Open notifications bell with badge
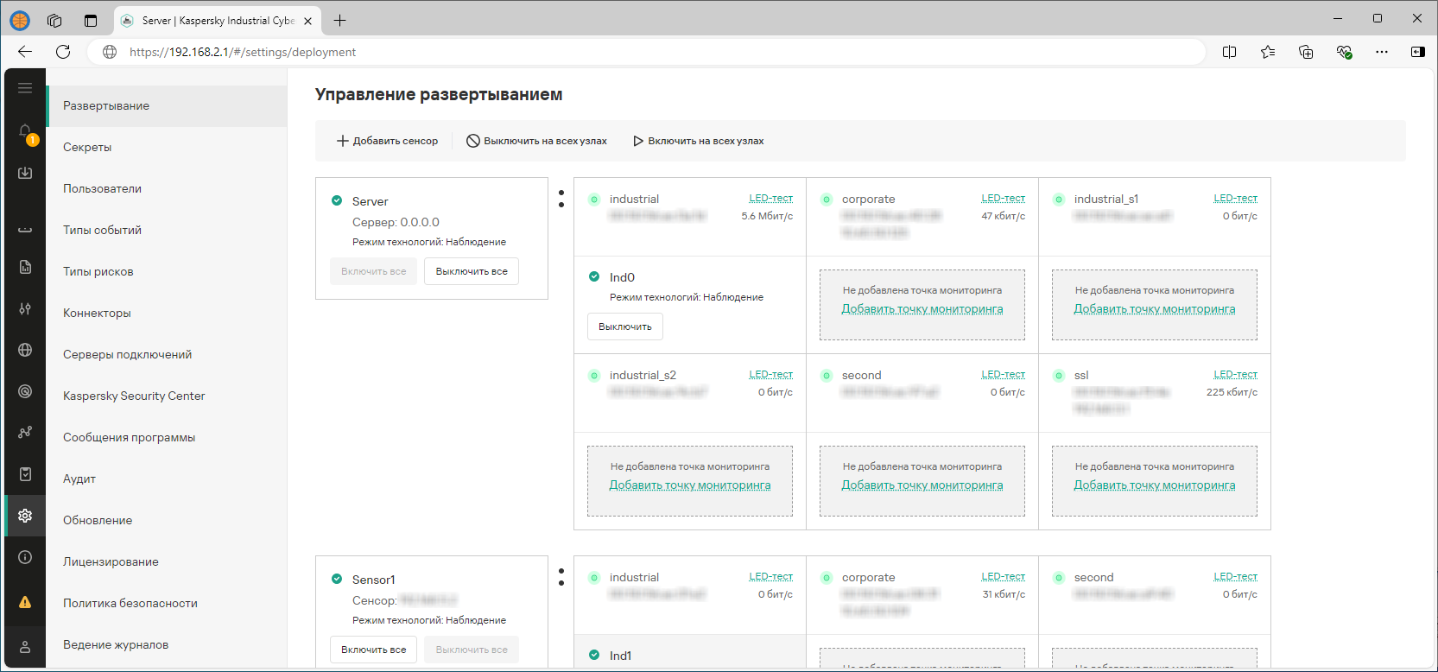Viewport: 1438px width, 672px height. tap(26, 132)
